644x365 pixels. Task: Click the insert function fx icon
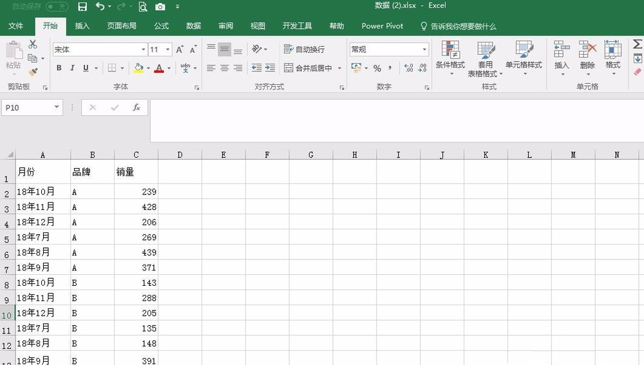137,108
